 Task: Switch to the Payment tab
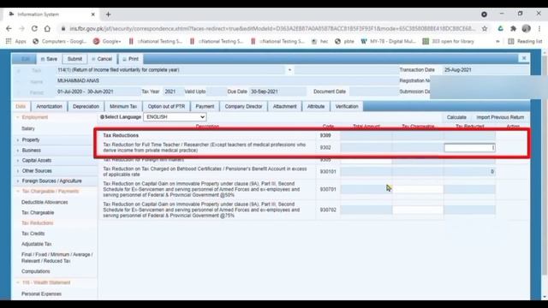tap(205, 106)
